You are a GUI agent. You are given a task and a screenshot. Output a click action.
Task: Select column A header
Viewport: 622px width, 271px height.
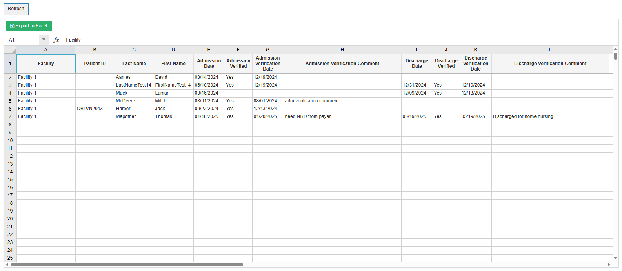(46, 50)
